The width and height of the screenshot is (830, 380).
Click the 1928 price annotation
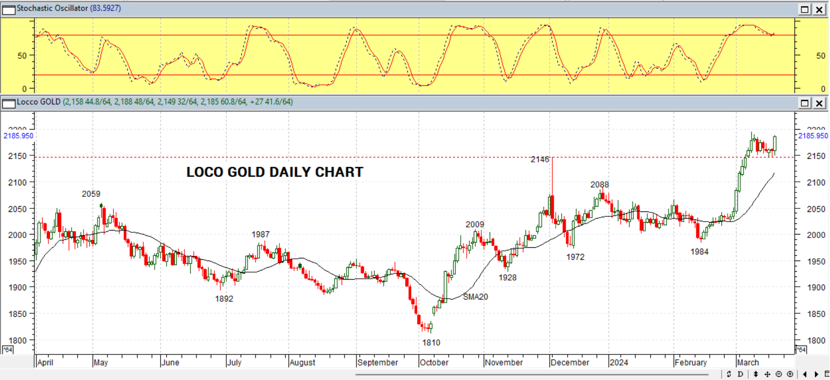coord(507,277)
